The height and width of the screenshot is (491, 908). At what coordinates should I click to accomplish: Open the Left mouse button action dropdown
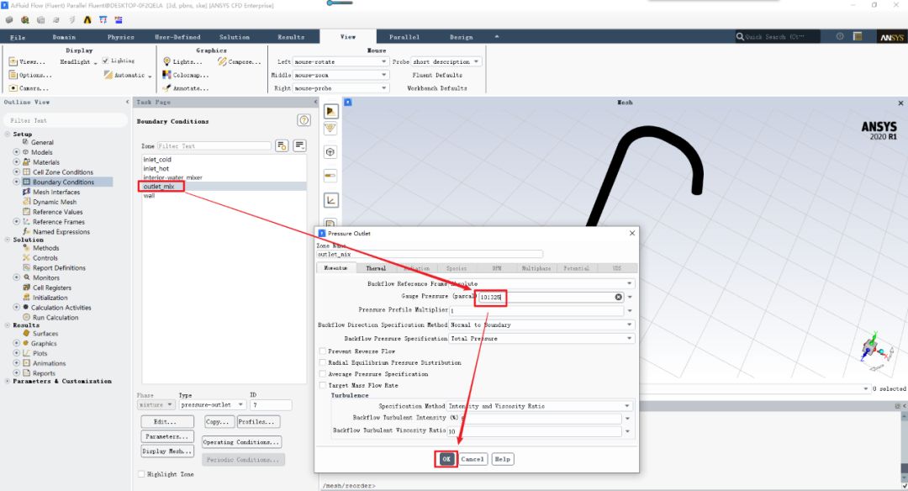(x=340, y=61)
